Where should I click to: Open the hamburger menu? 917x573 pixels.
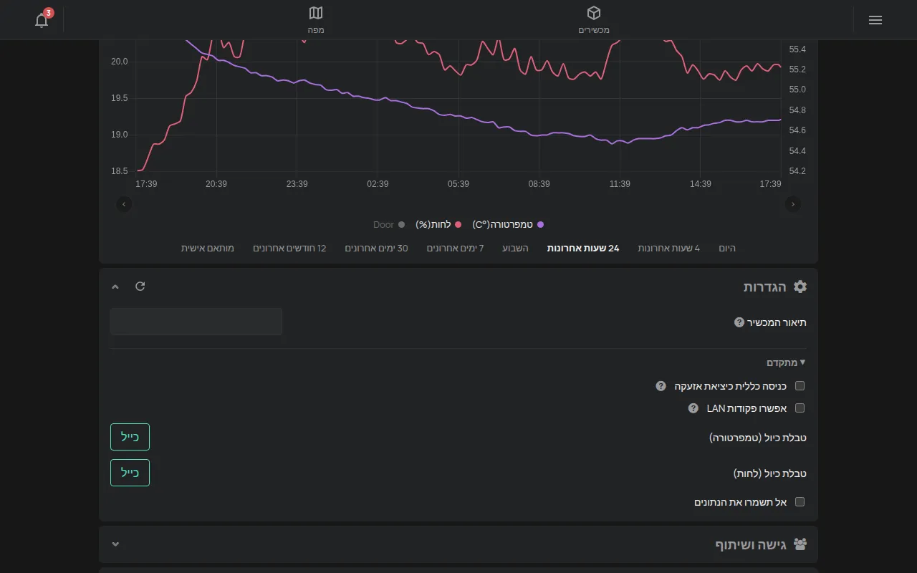(x=875, y=20)
